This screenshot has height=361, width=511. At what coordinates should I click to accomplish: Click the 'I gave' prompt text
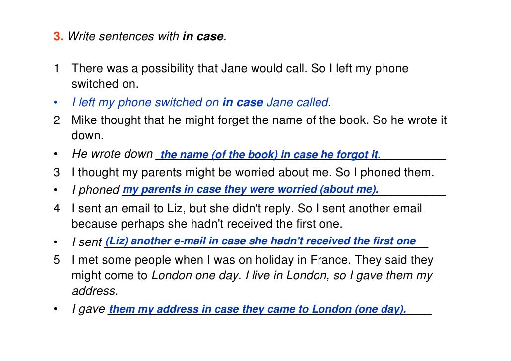click(x=89, y=309)
